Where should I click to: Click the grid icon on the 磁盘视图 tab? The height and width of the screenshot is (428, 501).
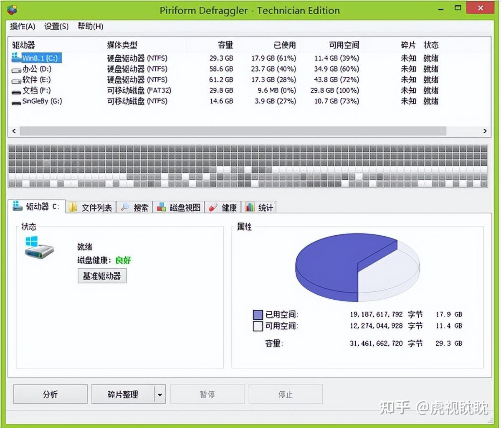tap(161, 207)
